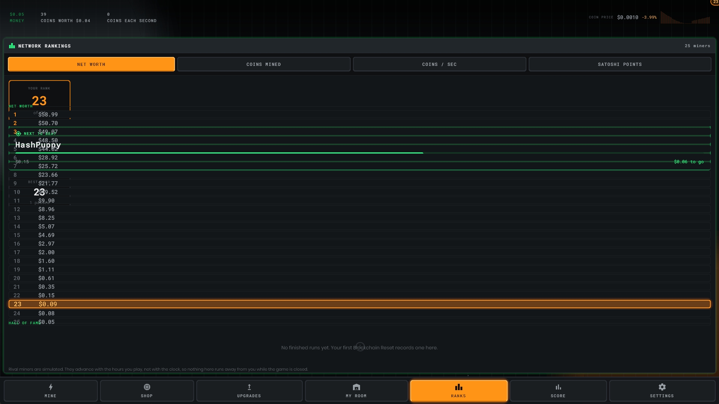This screenshot has width=719, height=404.
Task: Click the HashPuppy rival name
Action: pyautogui.click(x=38, y=145)
